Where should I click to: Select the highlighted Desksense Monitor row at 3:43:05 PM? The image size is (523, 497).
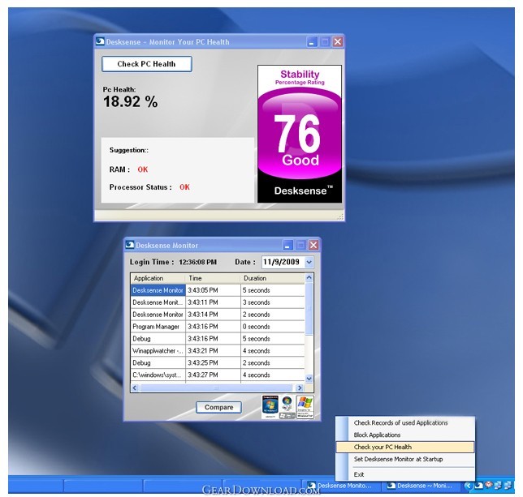218,290
